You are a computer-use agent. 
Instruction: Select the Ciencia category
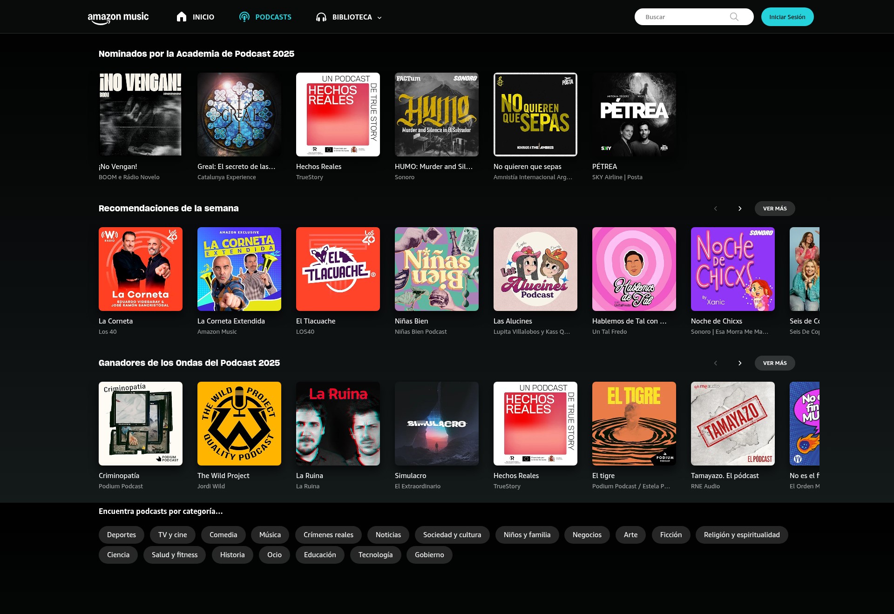[118, 555]
